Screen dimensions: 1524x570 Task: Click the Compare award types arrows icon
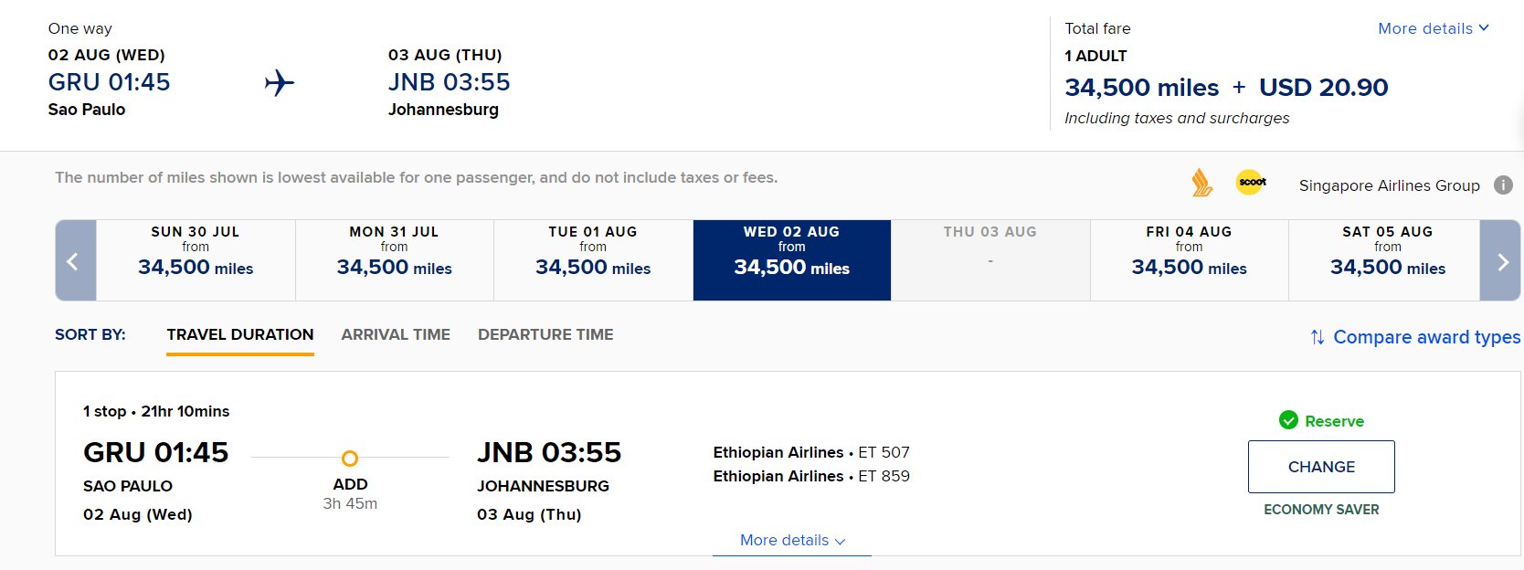[x=1318, y=337]
